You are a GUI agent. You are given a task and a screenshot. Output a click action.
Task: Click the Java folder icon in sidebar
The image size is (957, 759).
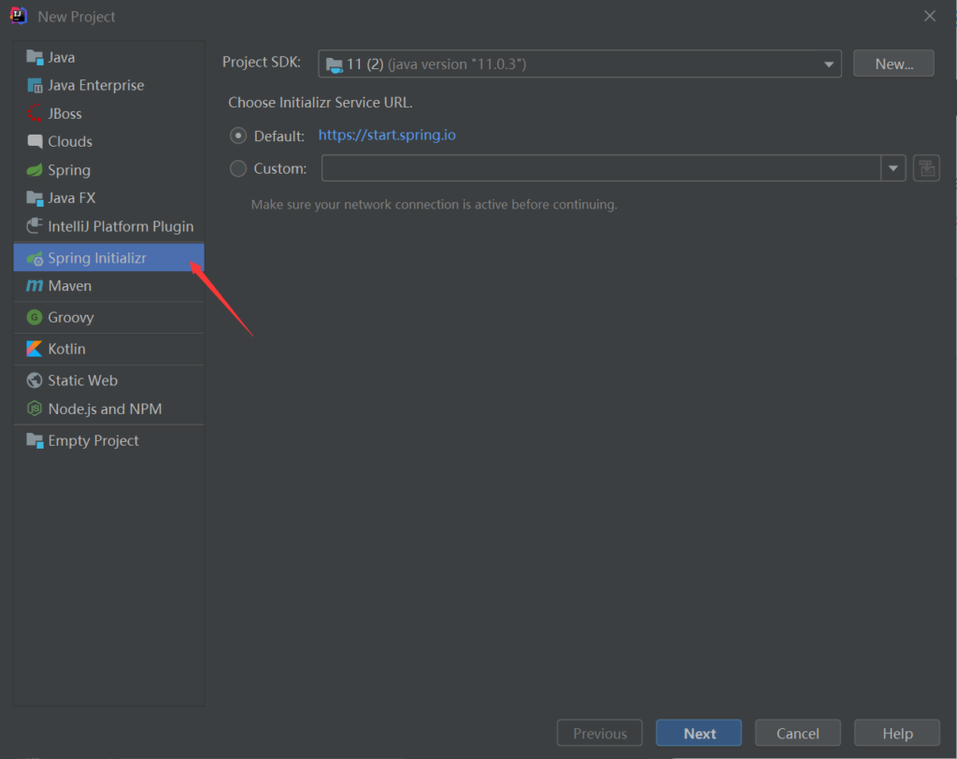[x=35, y=57]
